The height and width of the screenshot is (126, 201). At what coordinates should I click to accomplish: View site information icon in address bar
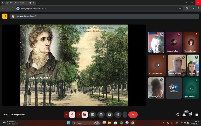(18, 8)
